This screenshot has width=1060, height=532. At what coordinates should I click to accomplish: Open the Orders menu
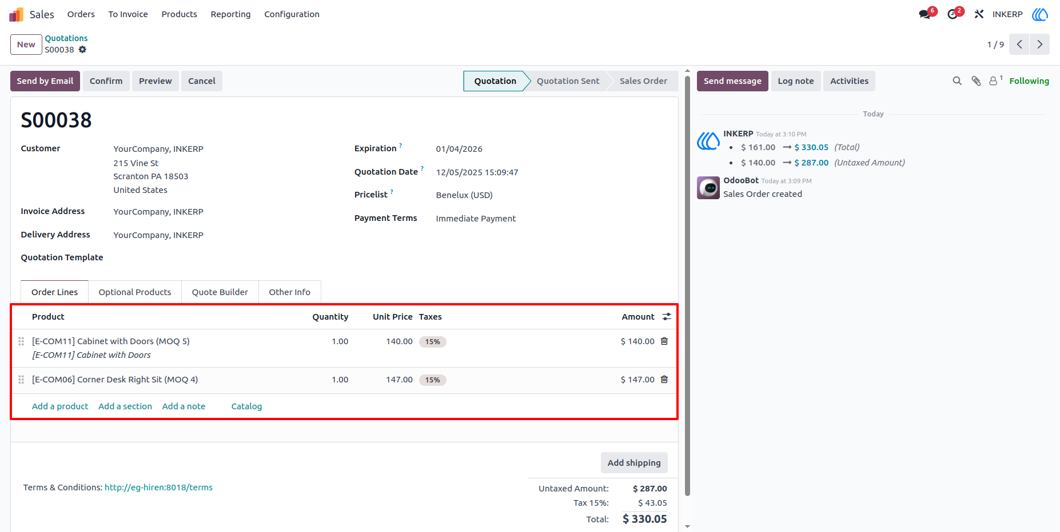[81, 14]
